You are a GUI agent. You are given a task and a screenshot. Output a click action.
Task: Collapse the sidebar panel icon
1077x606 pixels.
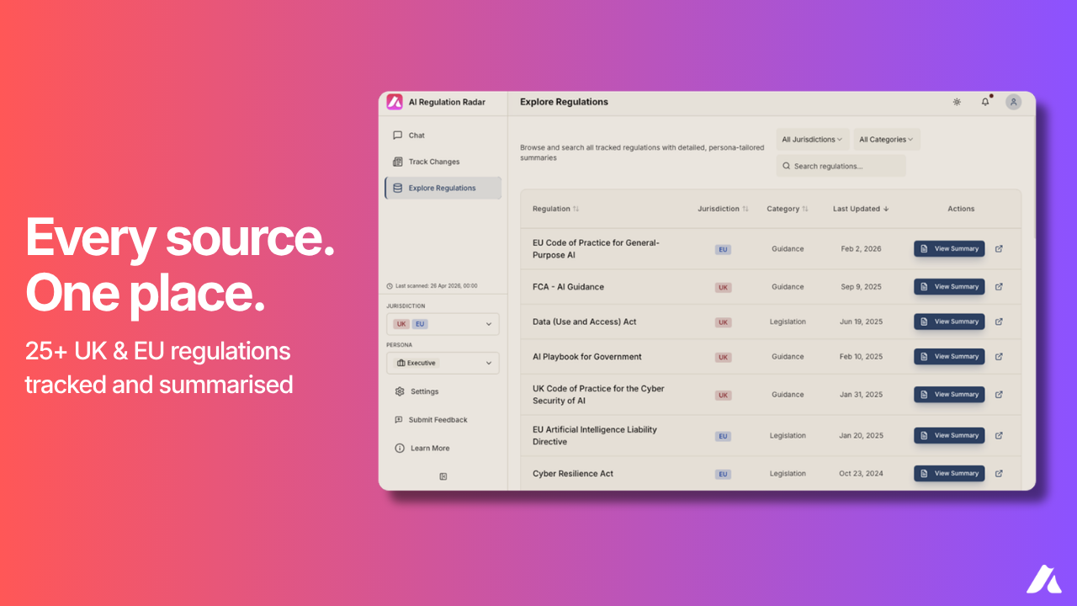pos(443,476)
